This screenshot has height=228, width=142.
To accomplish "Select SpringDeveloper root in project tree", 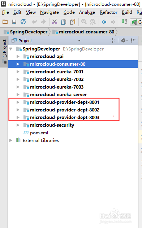I will click(x=73, y=49).
